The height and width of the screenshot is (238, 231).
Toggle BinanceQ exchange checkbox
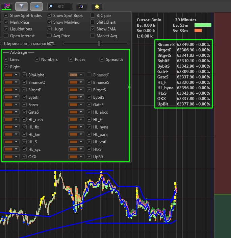[x=24, y=82]
